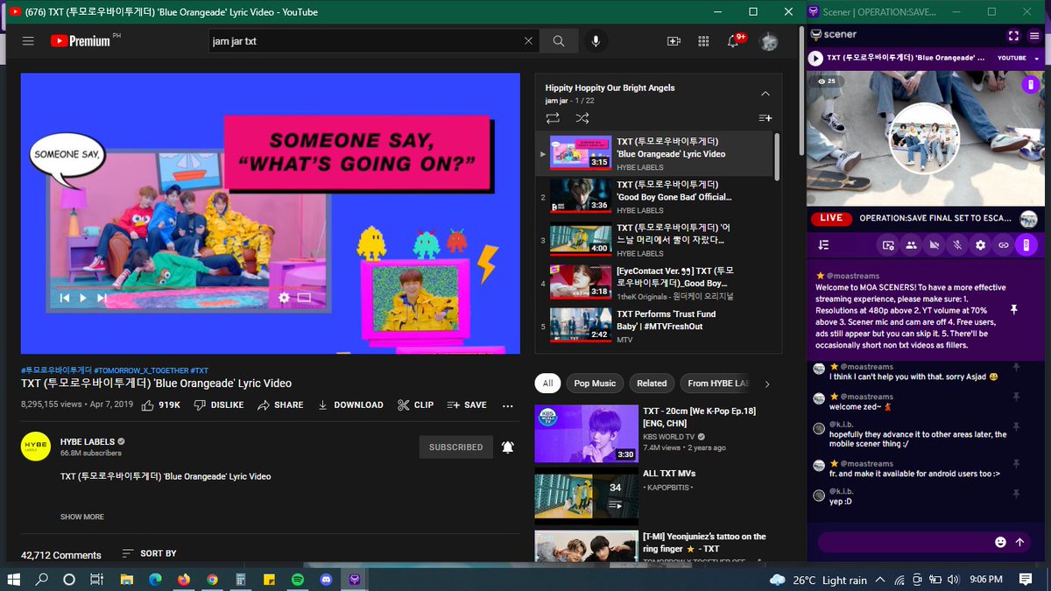Click #TOMORROW_X_TOGETHER hashtag link

pos(140,370)
